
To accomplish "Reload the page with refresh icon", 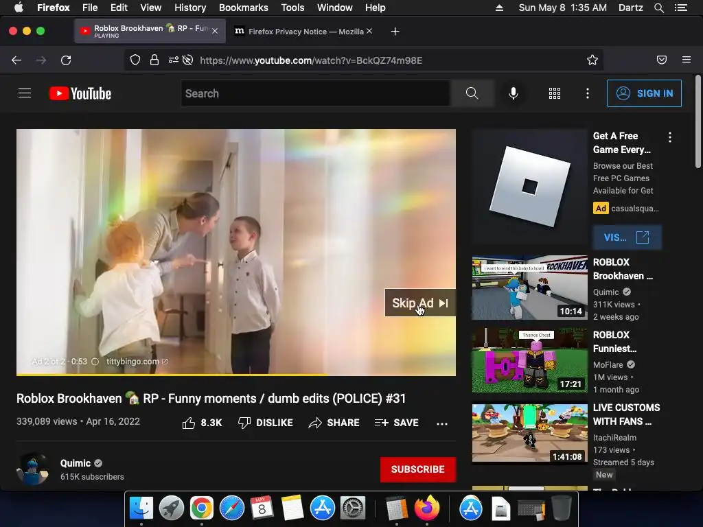I will pos(66,60).
